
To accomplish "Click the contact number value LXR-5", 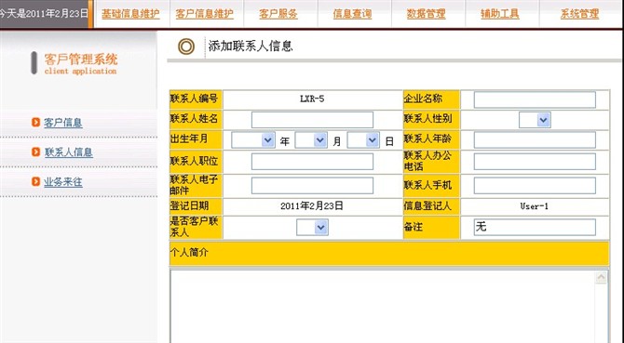I will click(312, 99).
